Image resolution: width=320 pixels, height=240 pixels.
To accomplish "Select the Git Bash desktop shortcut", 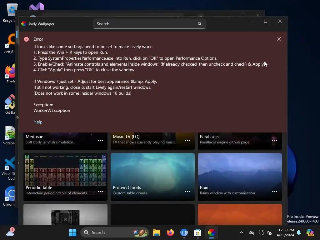I will coord(10,104).
